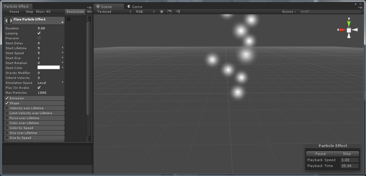Click the Resimulate button
This screenshot has width=366, height=176.
(75, 12)
